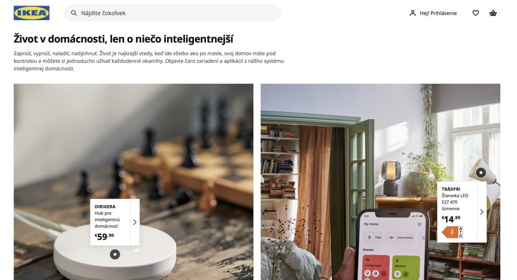This screenshot has width=517, height=280.
Task: Open the DIRIGERA Hub product link
Action: pos(108,216)
